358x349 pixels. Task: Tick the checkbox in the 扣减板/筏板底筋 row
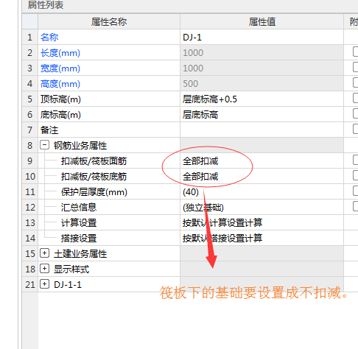pos(355,176)
